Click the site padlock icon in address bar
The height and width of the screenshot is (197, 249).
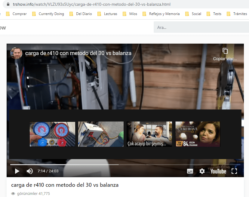[x=8, y=5]
